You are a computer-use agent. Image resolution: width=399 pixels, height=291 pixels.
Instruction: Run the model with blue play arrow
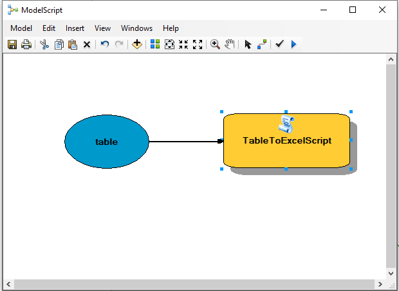(x=293, y=44)
